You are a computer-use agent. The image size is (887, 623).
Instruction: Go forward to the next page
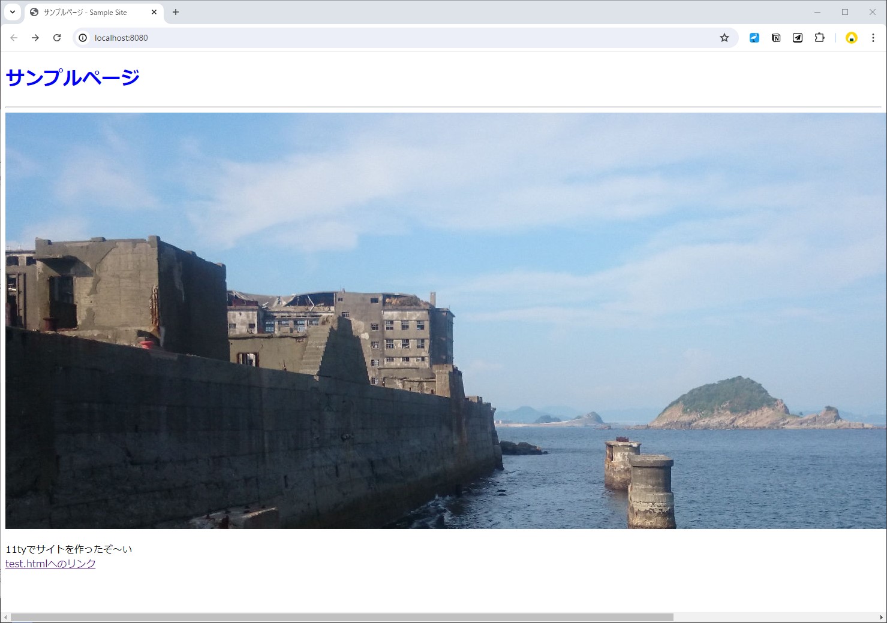35,38
